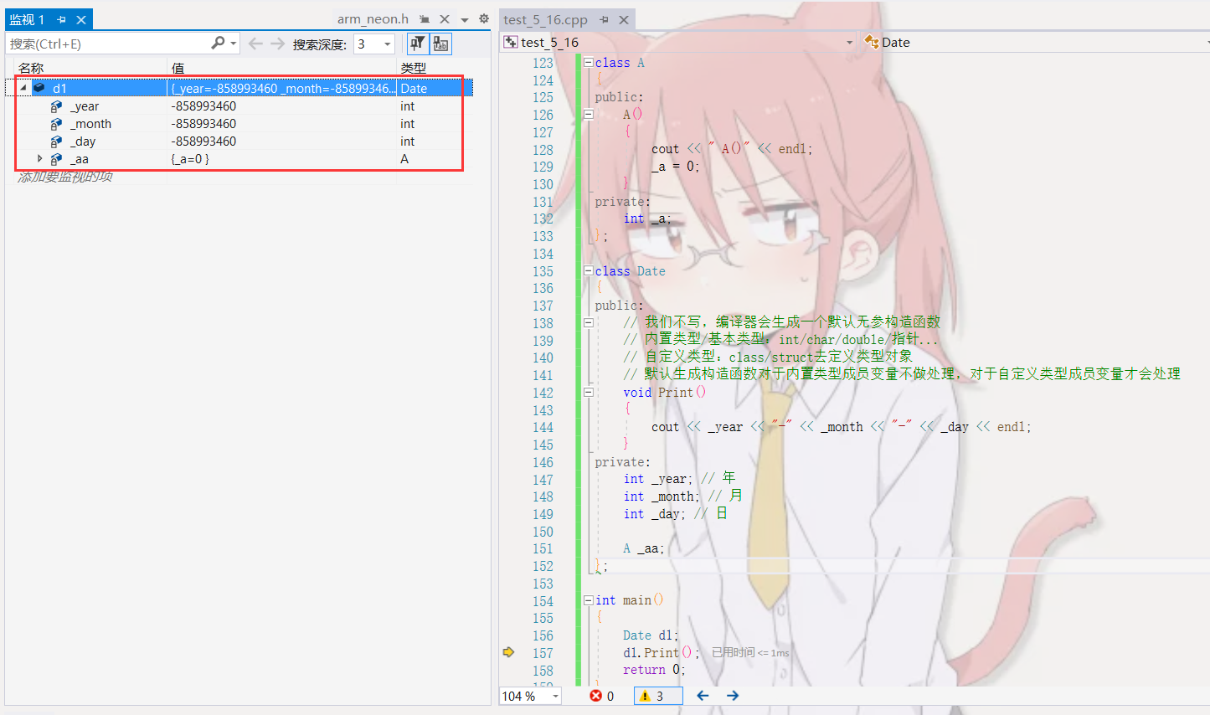Click the 已用时间 <= 1ms perf tip
Screen dimensions: 1210x715
point(750,653)
